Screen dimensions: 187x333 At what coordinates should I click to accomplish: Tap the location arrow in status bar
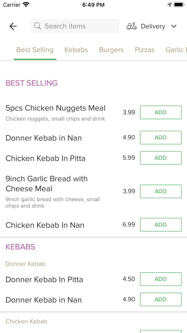[x=169, y=5]
